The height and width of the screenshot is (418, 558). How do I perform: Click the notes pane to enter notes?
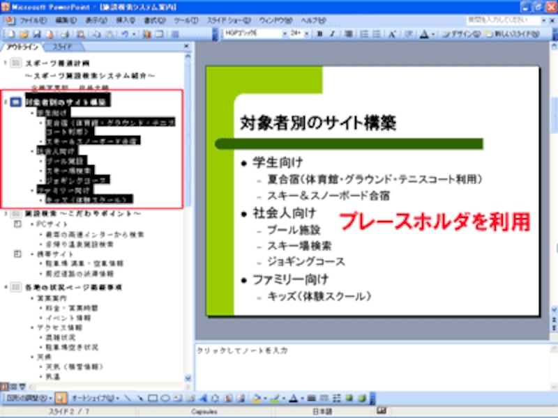click(x=372, y=366)
